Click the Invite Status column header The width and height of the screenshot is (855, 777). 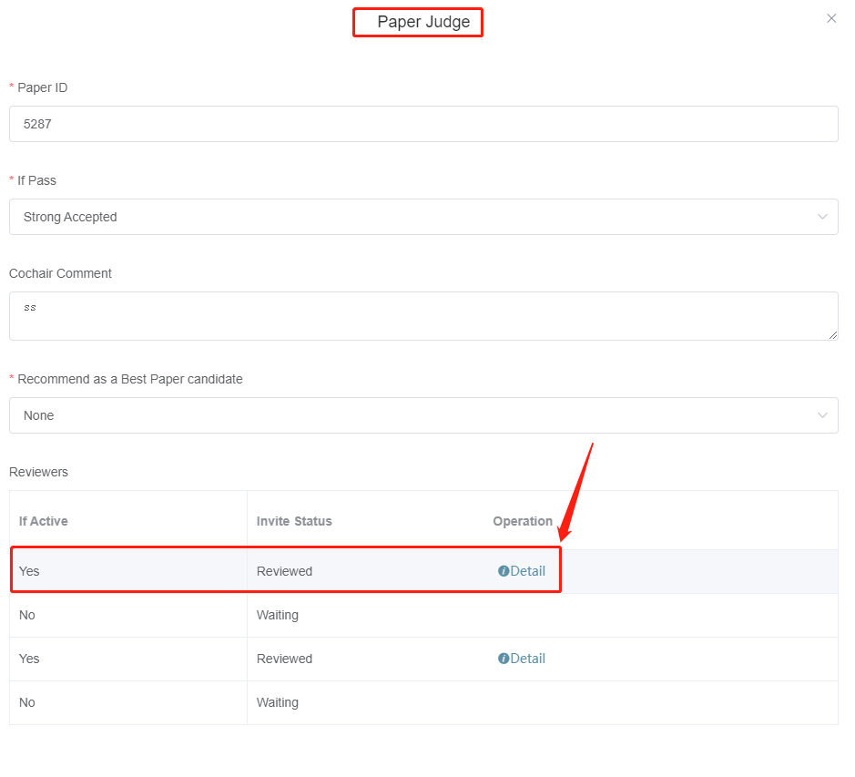coord(294,521)
